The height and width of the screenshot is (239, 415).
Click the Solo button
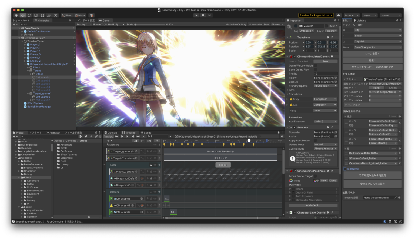point(325,61)
